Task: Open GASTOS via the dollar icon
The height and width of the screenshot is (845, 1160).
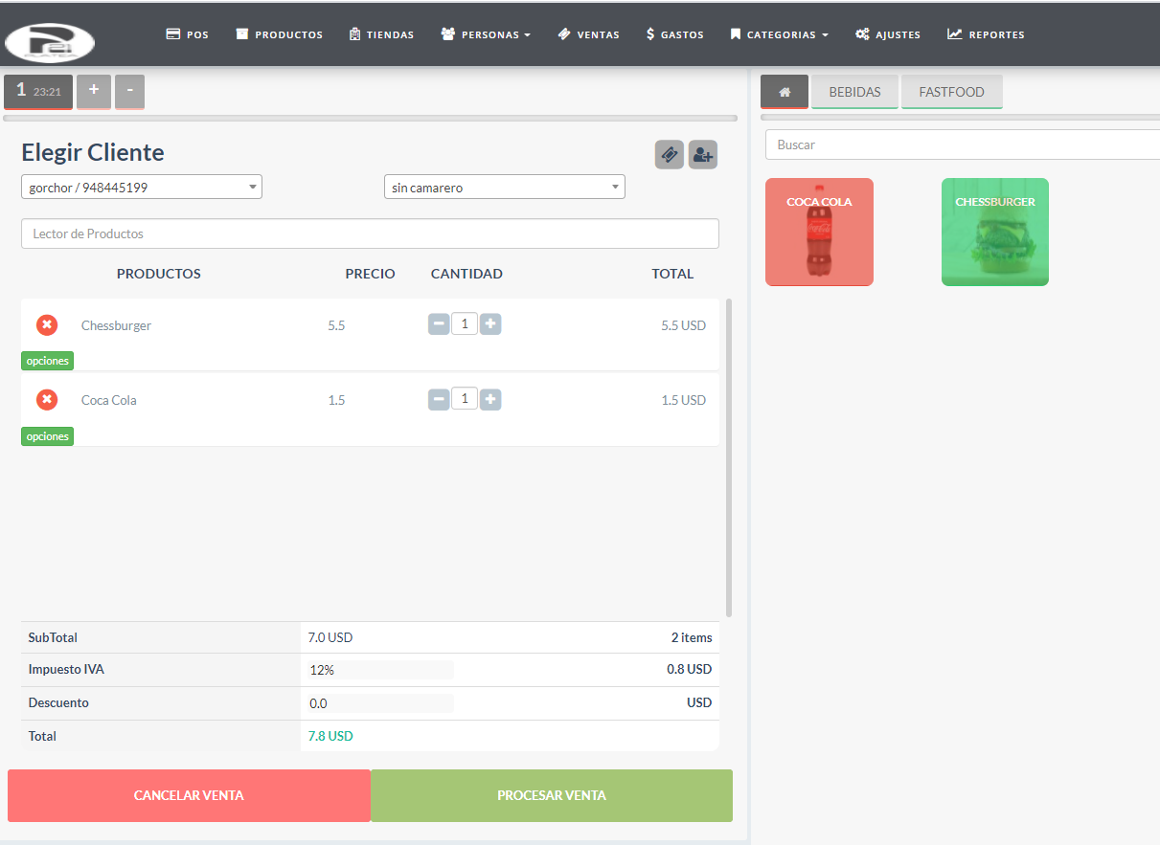Action: [650, 33]
